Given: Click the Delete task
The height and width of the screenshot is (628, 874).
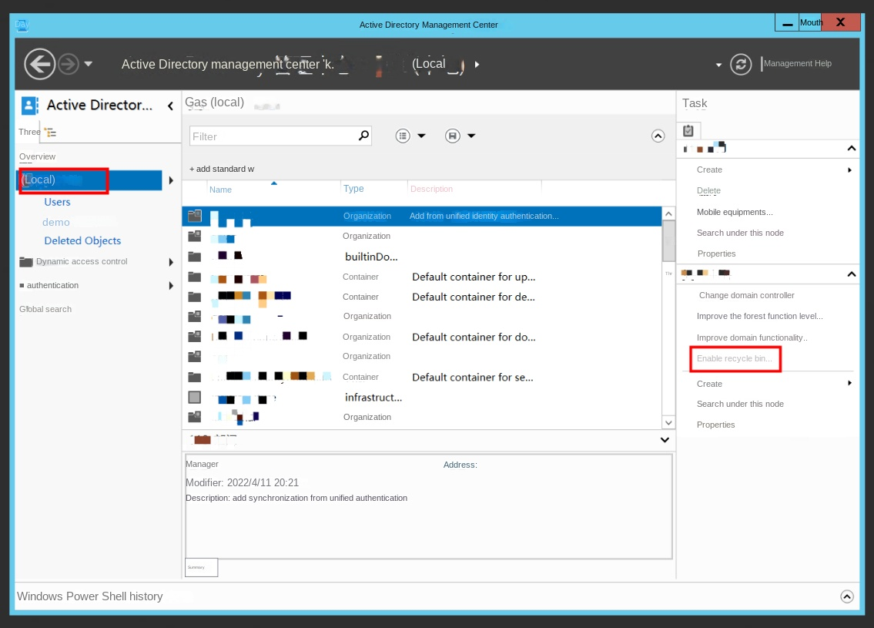Looking at the screenshot, I should pyautogui.click(x=708, y=190).
